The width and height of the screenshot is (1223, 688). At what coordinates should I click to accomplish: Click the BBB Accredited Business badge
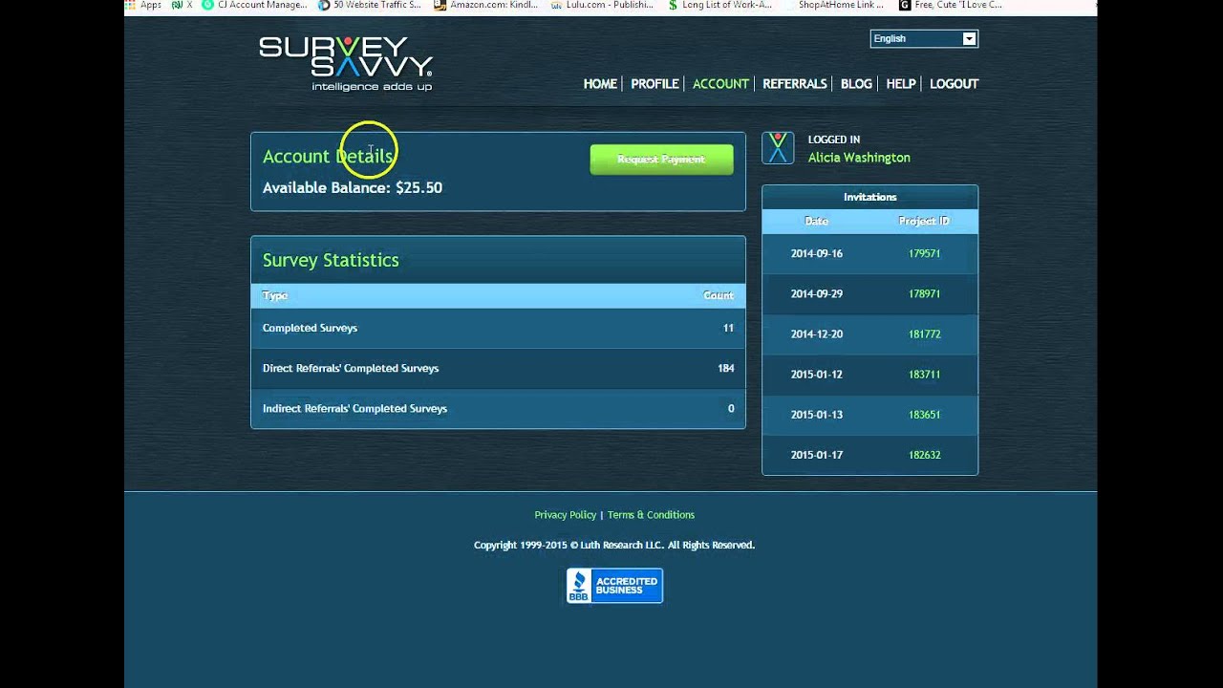(614, 586)
